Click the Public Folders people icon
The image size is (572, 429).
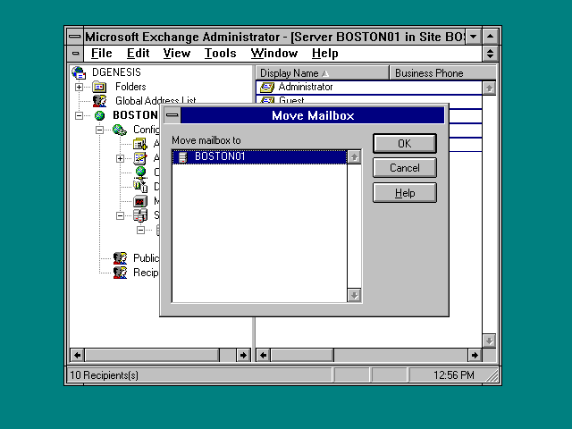click(120, 258)
